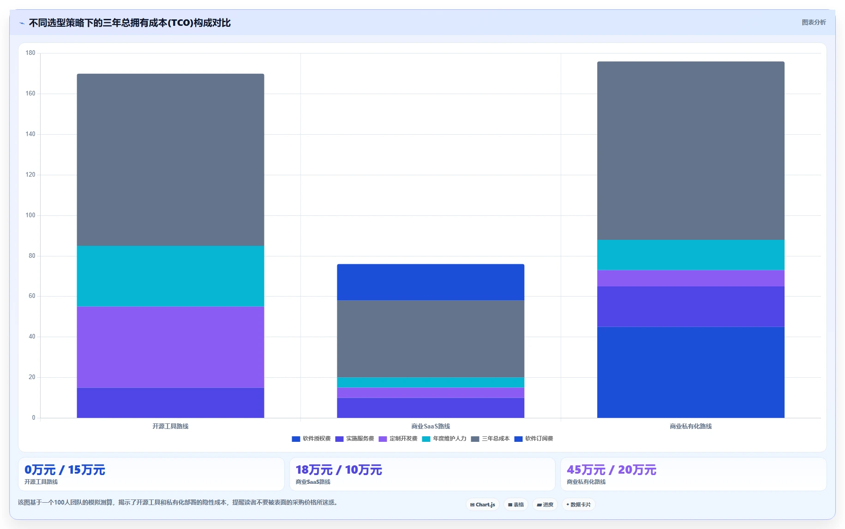The width and height of the screenshot is (845, 529).
Task: Click the indigo 实施服务费 segment of 商业SaaS路线 bar
Action: tap(431, 408)
